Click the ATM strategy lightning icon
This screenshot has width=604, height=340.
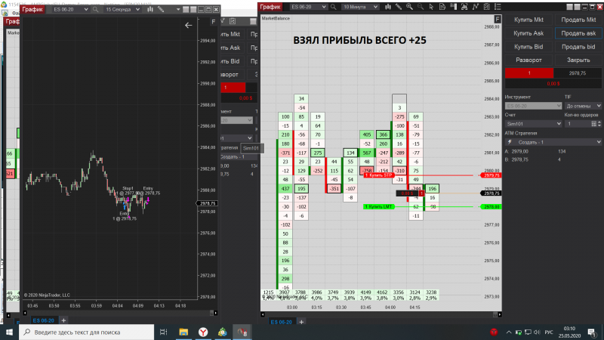coord(510,142)
